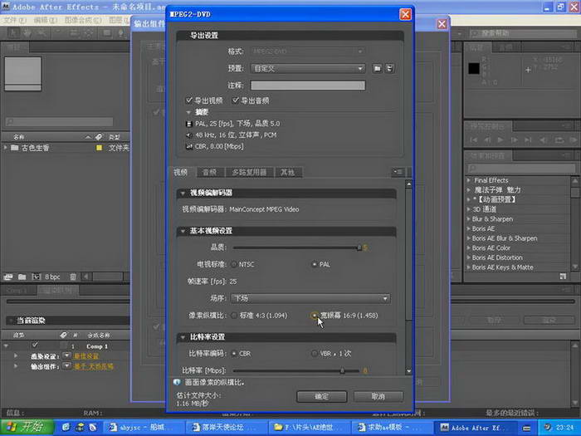Select the NTSC television standard radio
Screen dimensions: 581x436
234,264
